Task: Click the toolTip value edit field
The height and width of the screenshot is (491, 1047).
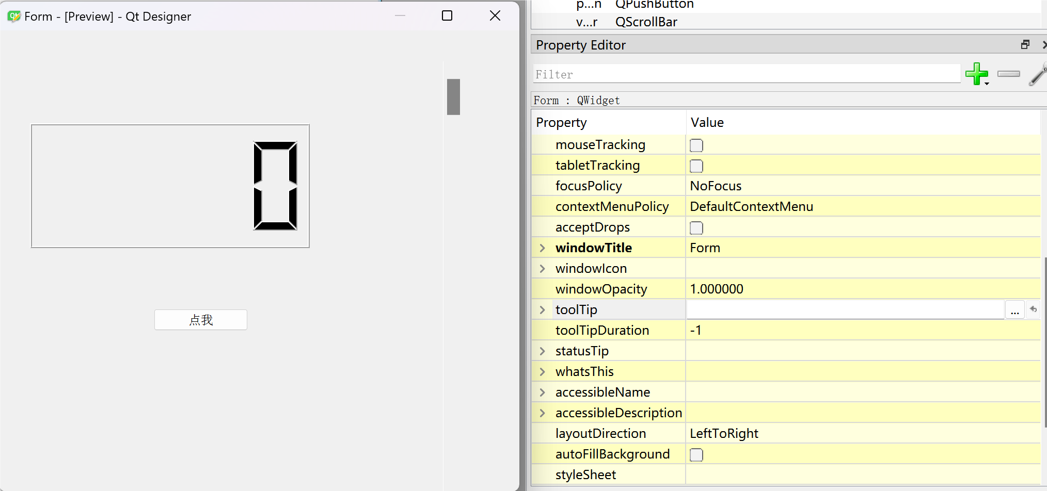Action: [x=845, y=310]
